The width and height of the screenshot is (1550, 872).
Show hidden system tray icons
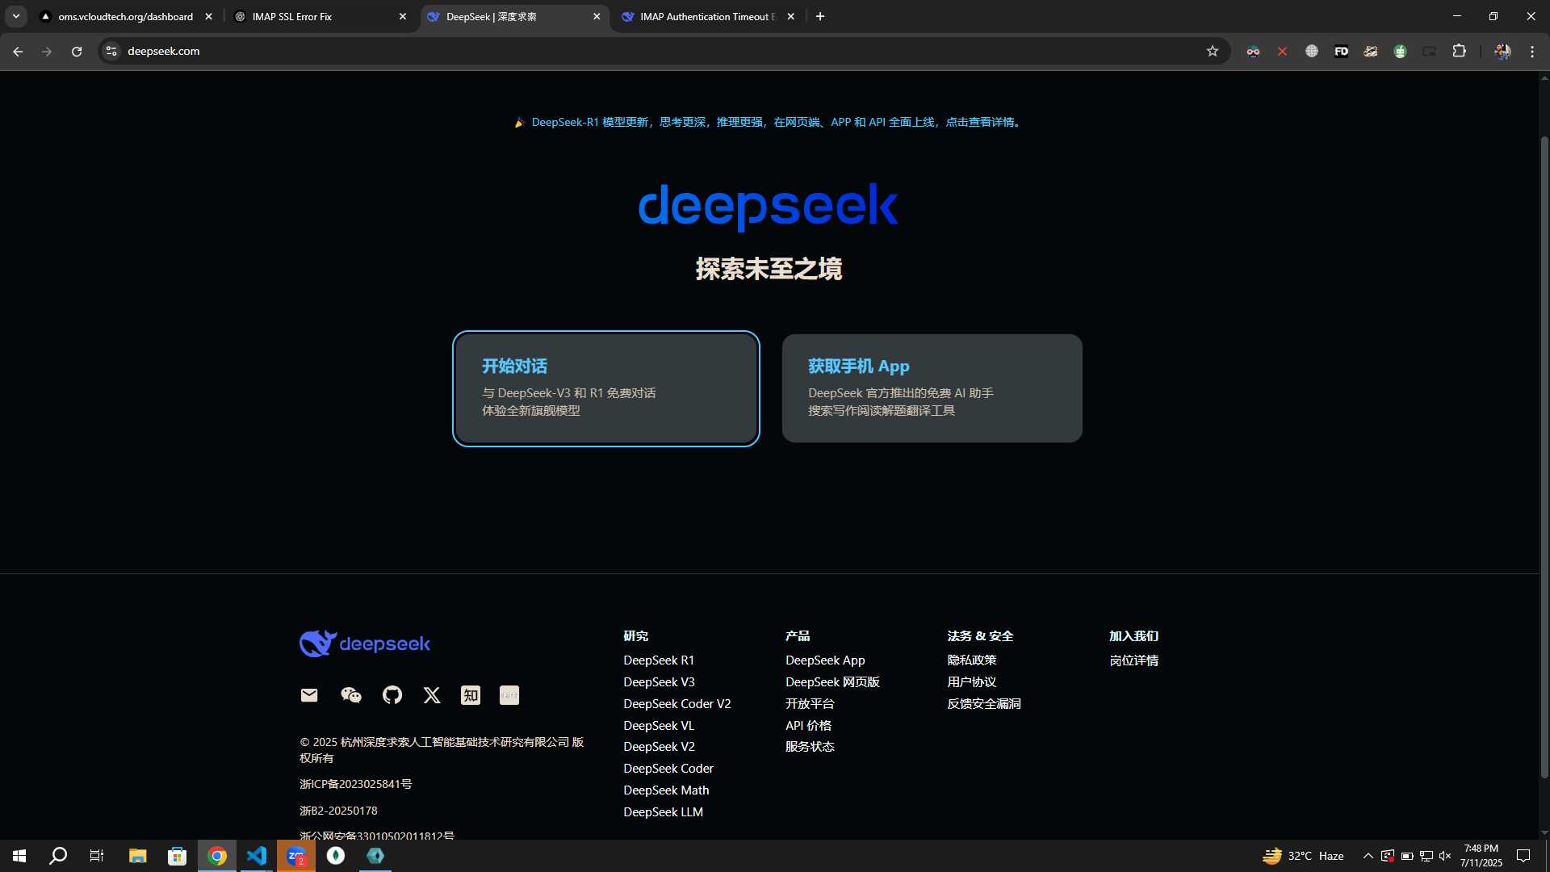click(1368, 856)
